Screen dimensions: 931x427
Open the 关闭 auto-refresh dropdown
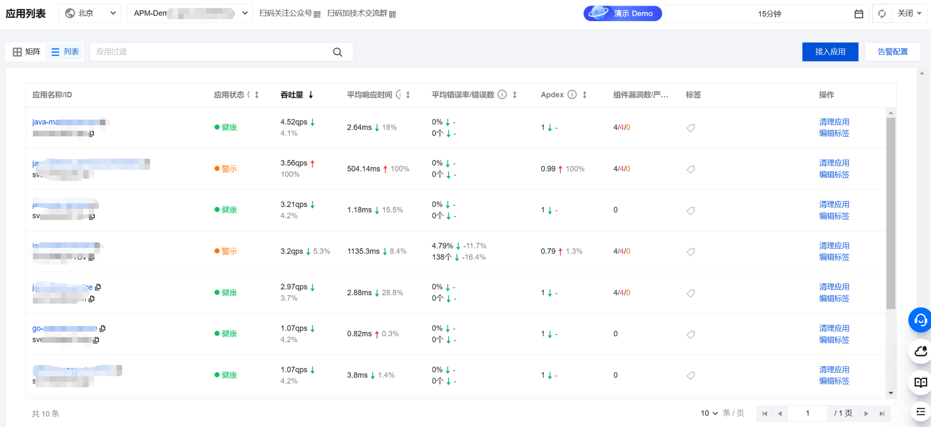pos(909,13)
